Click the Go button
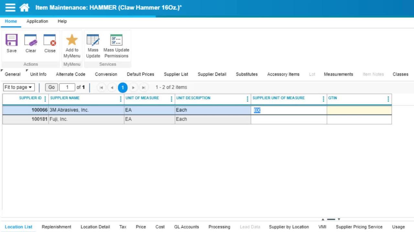 pyautogui.click(x=51, y=87)
